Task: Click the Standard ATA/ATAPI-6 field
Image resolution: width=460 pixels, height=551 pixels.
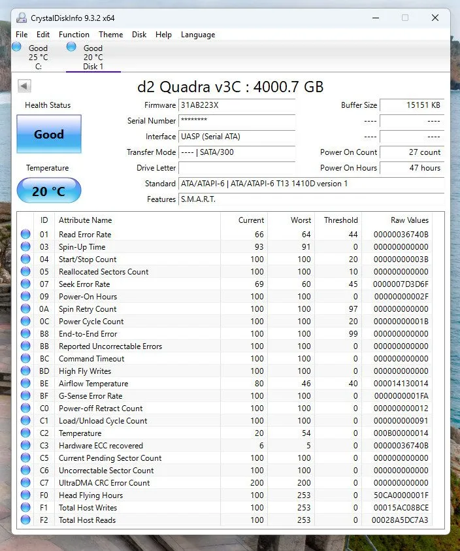Action: pos(312,184)
